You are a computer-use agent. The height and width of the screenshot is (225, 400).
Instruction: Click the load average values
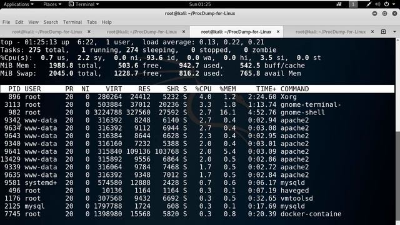coord(232,42)
